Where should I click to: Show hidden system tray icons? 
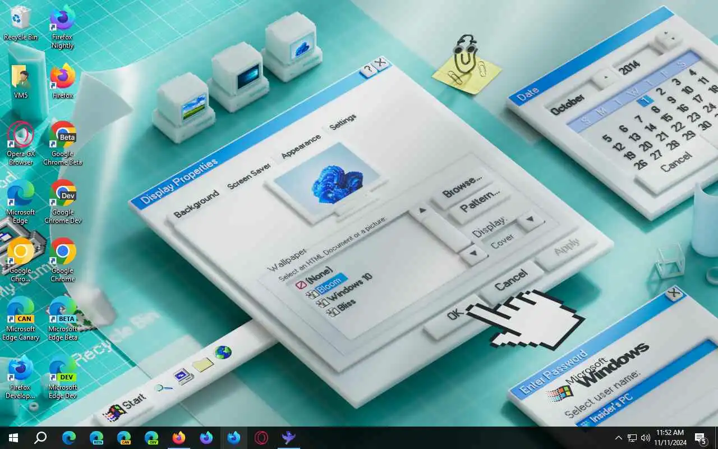click(x=619, y=438)
